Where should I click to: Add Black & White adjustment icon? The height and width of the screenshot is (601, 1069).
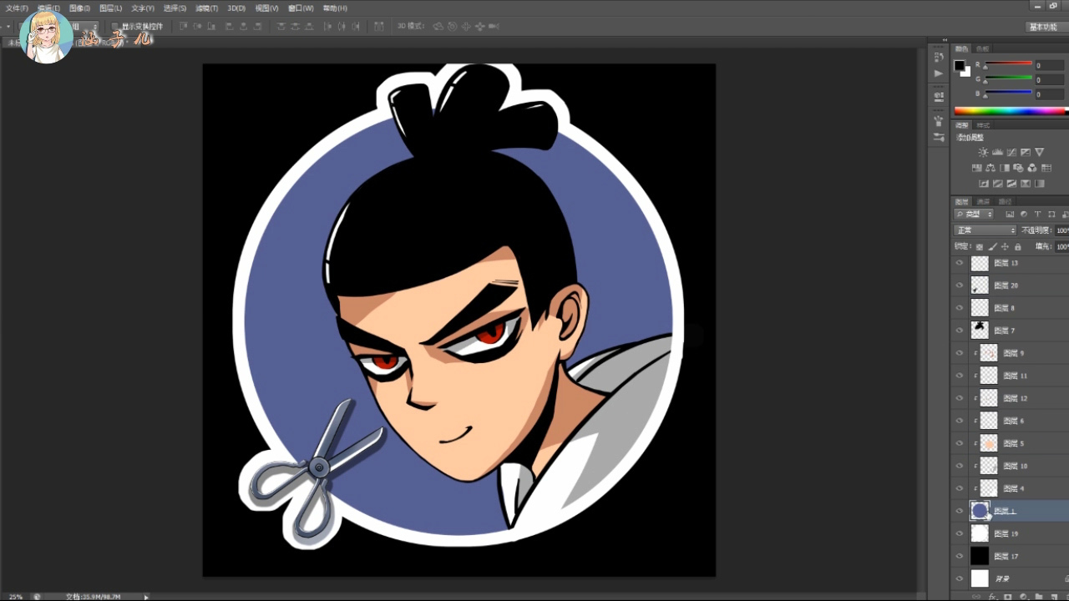pos(1005,168)
